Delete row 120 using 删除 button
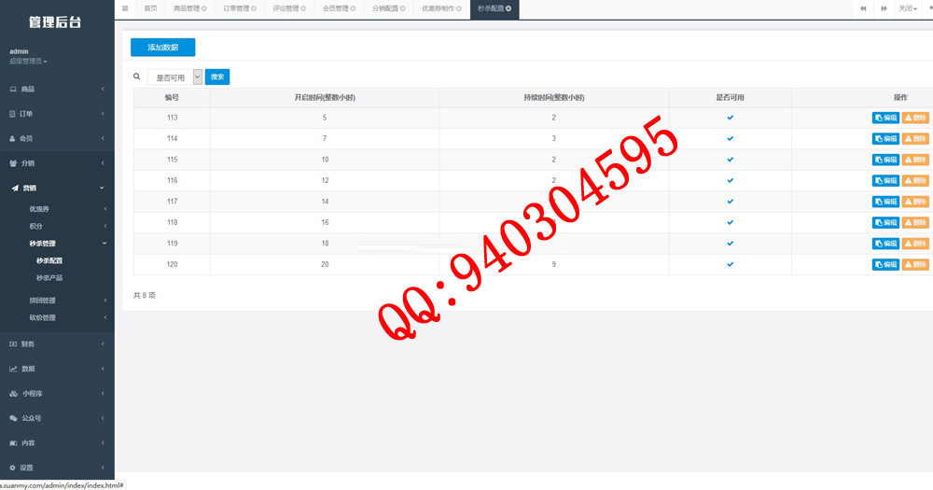This screenshot has height=490, width=933. click(x=915, y=265)
